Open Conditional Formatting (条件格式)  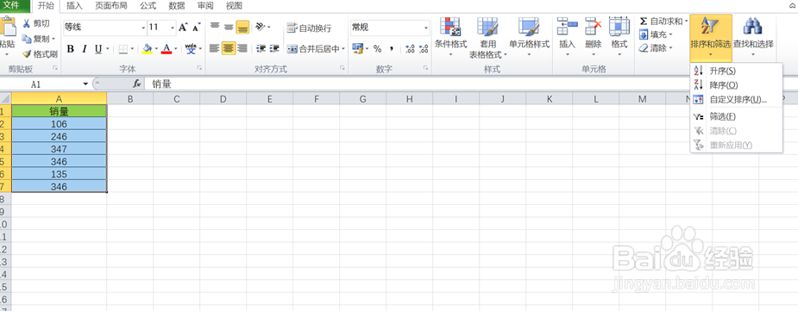pyautogui.click(x=450, y=36)
